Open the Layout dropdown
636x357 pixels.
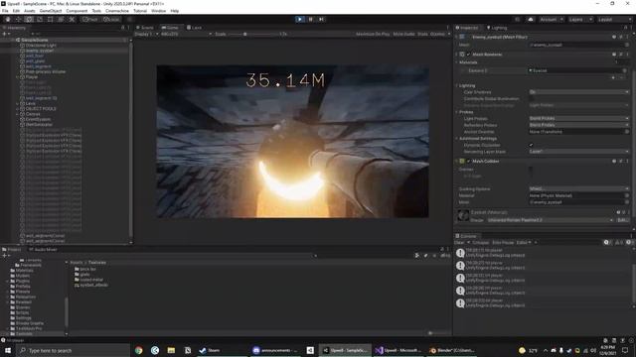point(614,19)
